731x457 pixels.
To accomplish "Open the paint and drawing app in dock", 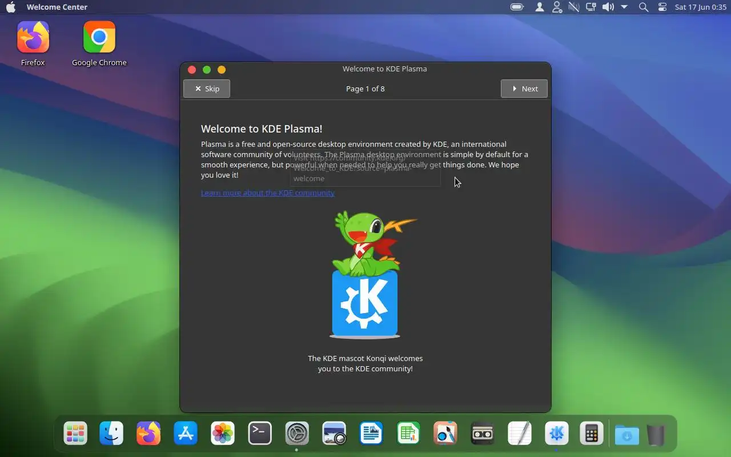I will tap(445, 434).
